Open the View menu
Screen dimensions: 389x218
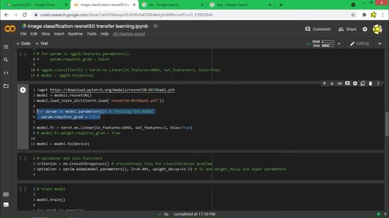(46, 34)
